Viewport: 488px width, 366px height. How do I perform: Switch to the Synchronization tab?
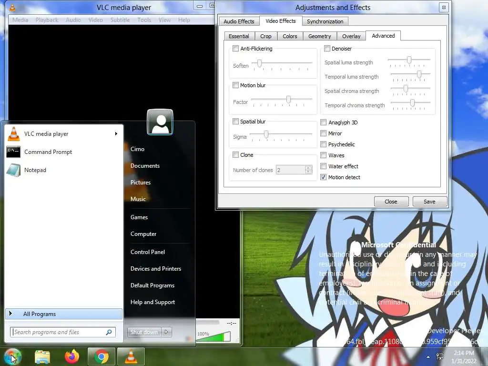click(325, 21)
